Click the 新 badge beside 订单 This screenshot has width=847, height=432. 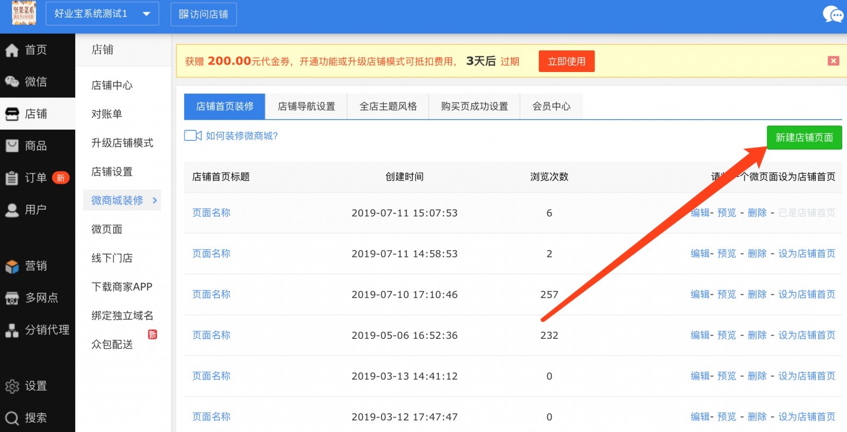point(61,178)
